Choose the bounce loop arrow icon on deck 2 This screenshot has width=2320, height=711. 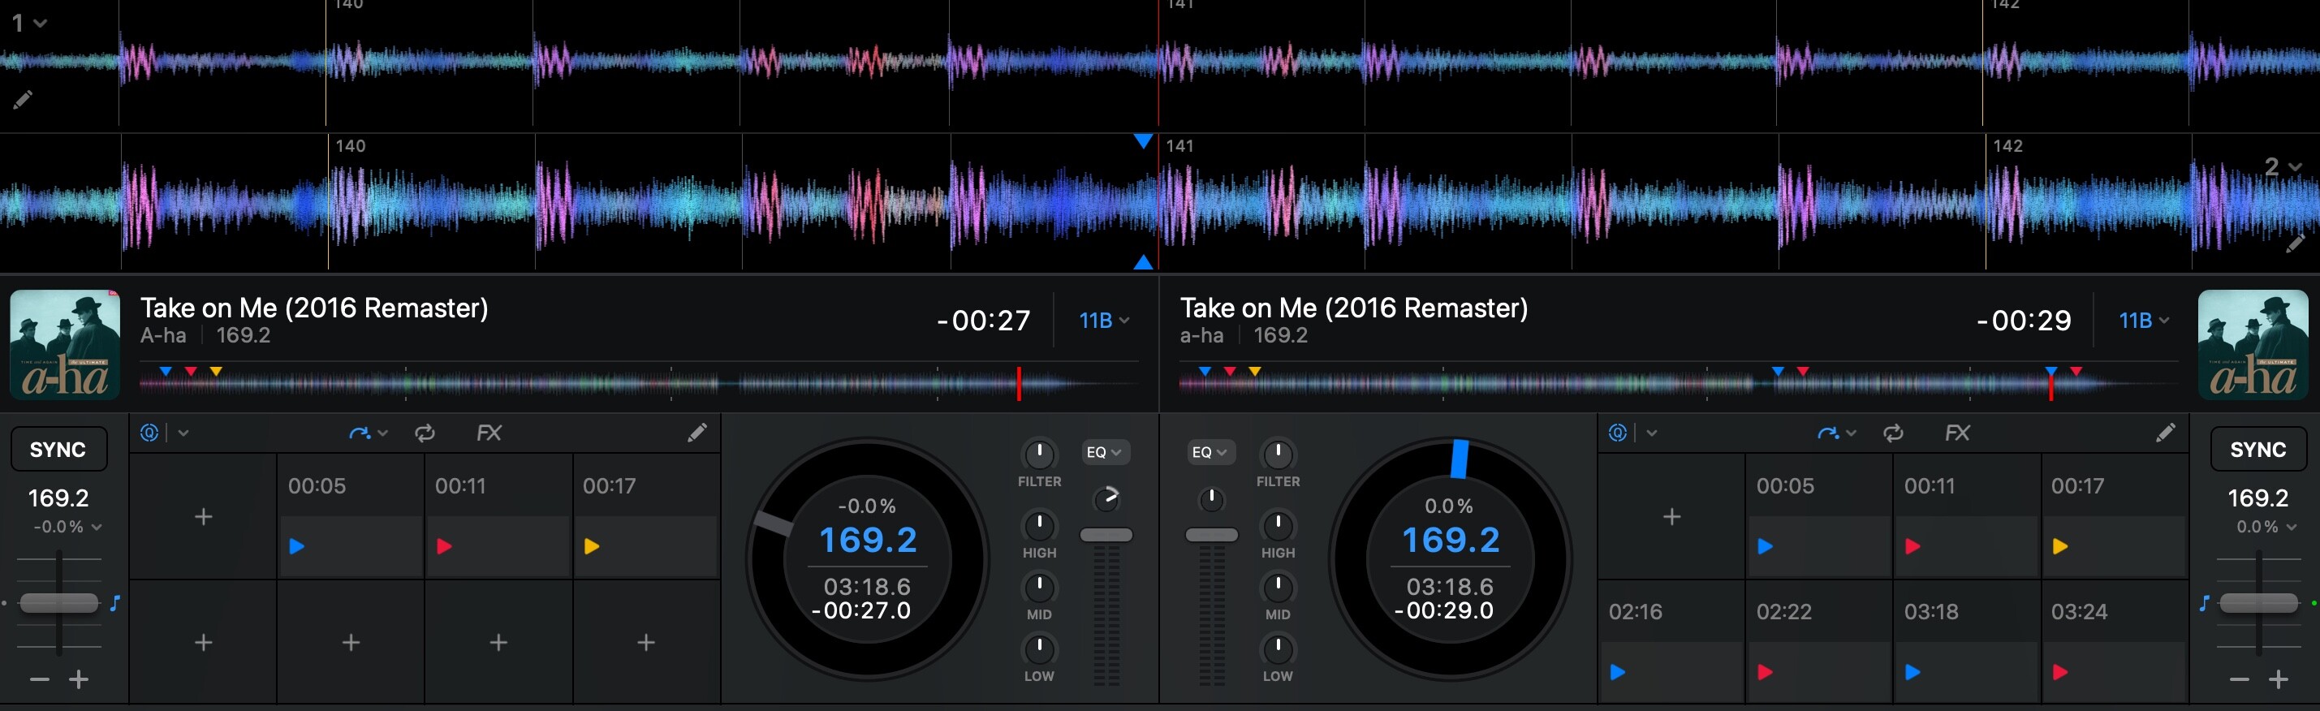(1827, 433)
